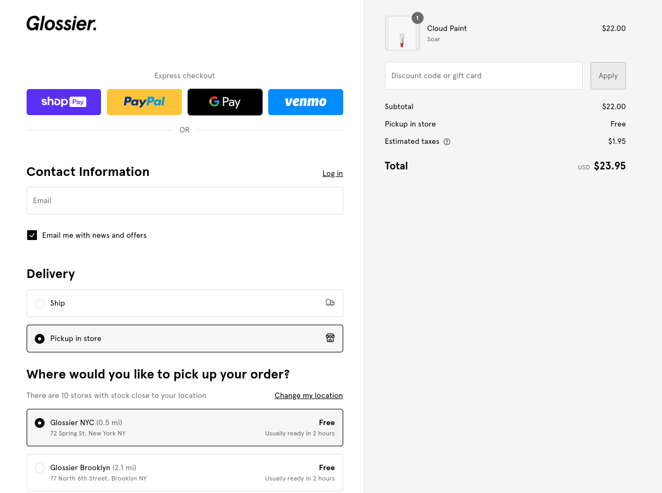Open the Log in link
This screenshot has height=493, width=662.
tap(332, 174)
